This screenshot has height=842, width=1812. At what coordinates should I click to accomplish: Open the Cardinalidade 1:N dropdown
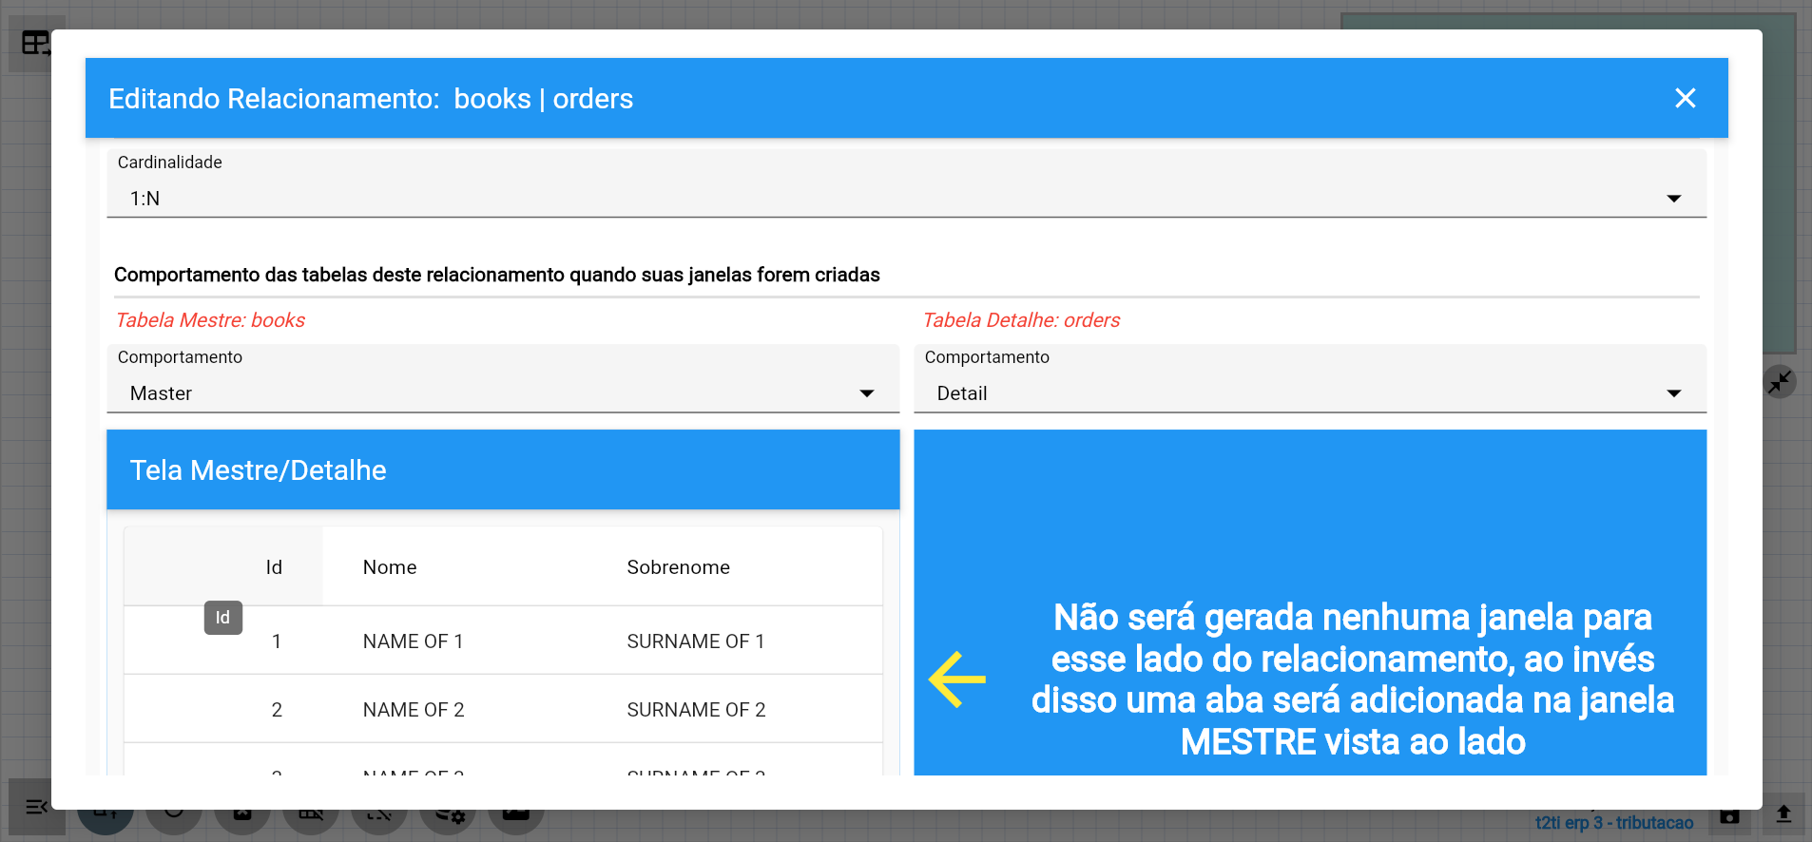[x=905, y=199]
